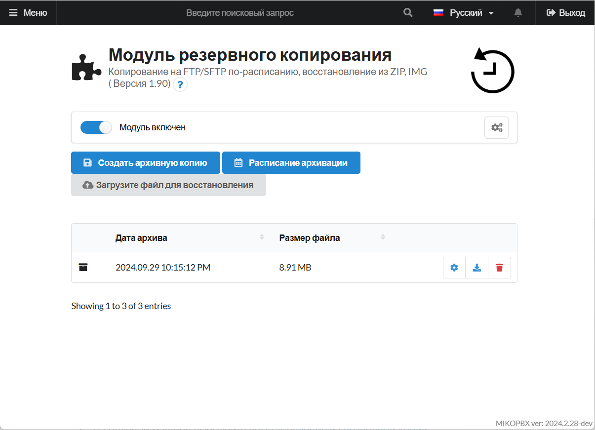Click 'Загрузите файл для восстановления' button
The height and width of the screenshot is (430, 595).
(168, 185)
